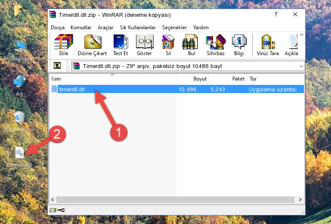
Task: Open the Bul search tool
Action: pos(192,45)
